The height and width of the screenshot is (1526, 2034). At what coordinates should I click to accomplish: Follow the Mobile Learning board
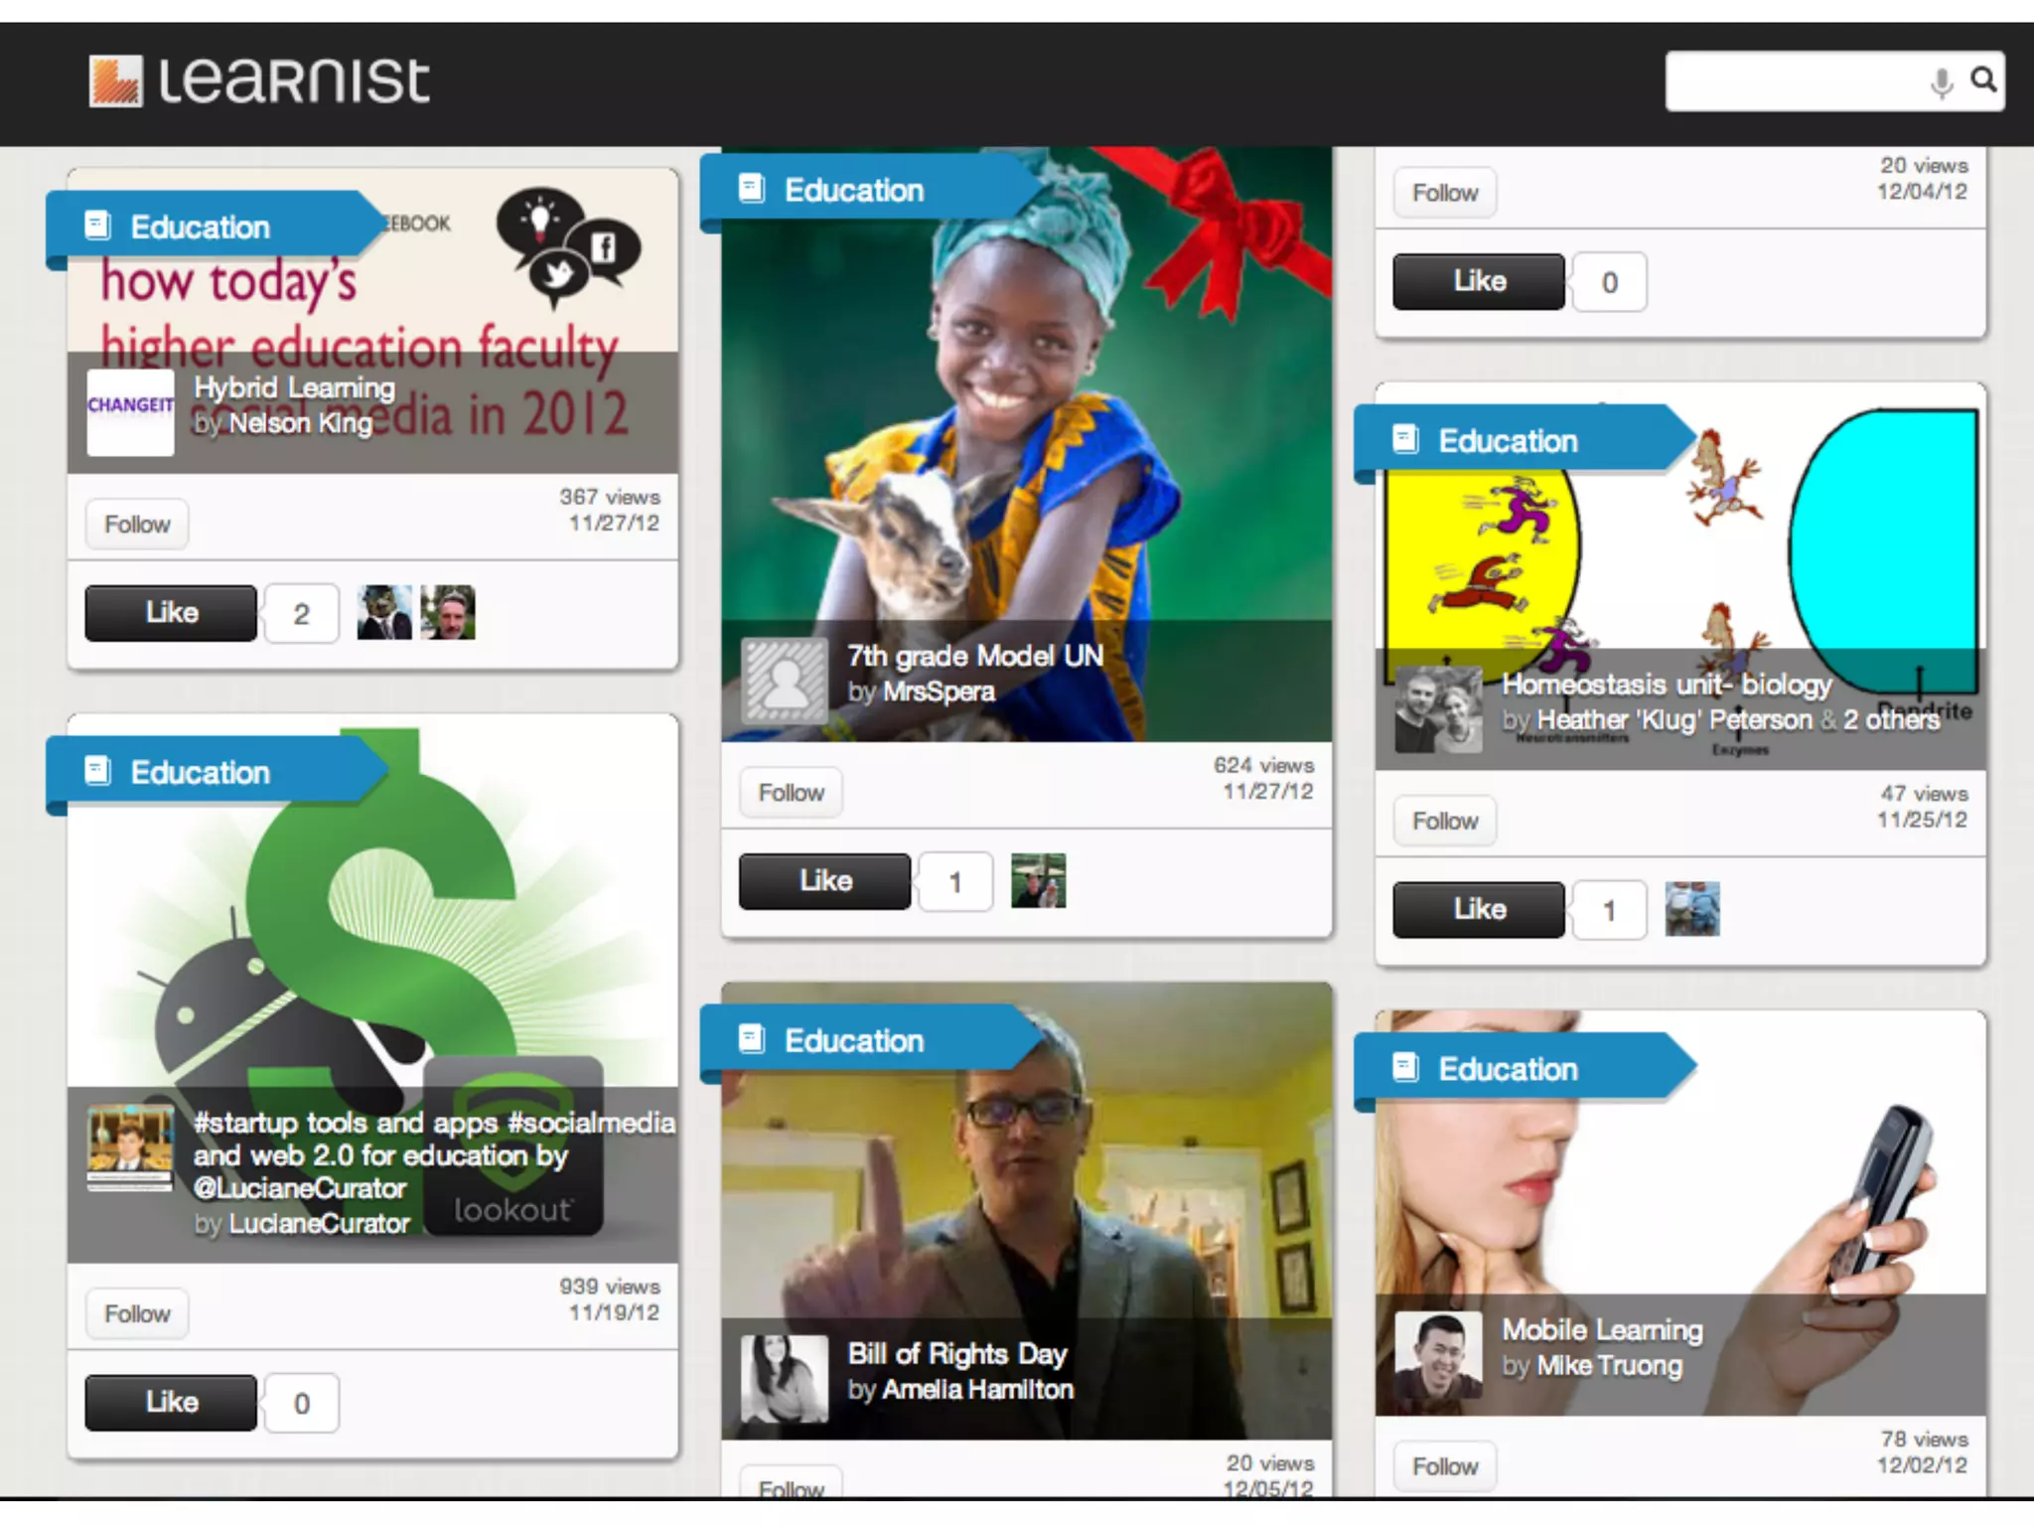[1445, 1466]
